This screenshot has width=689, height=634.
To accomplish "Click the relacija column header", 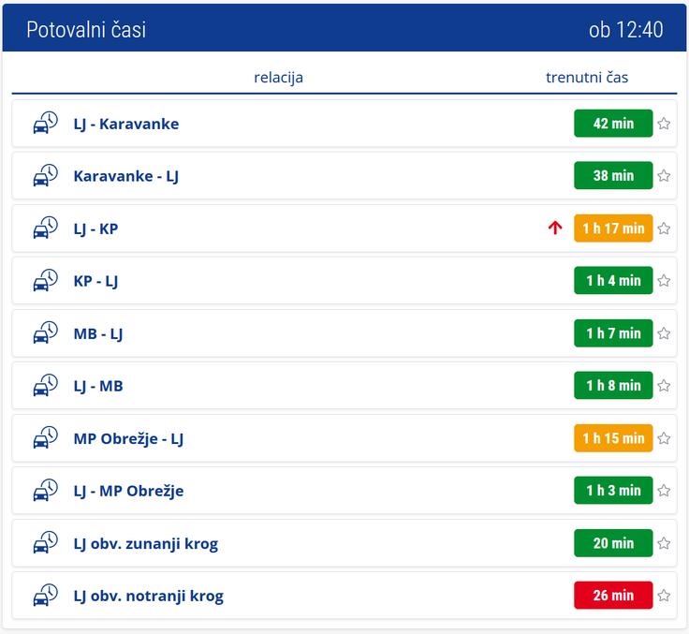I will pyautogui.click(x=279, y=78).
